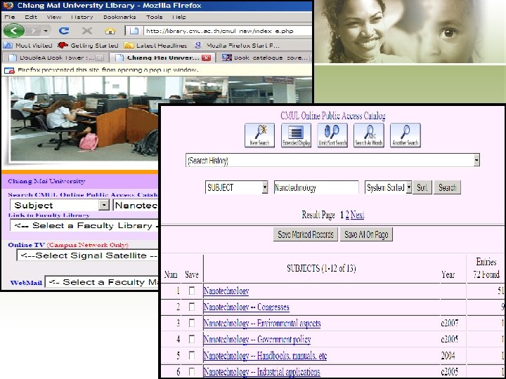Tick Save checkbox for Handbooks, manuals row
Image resolution: width=506 pixels, height=379 pixels.
192,355
